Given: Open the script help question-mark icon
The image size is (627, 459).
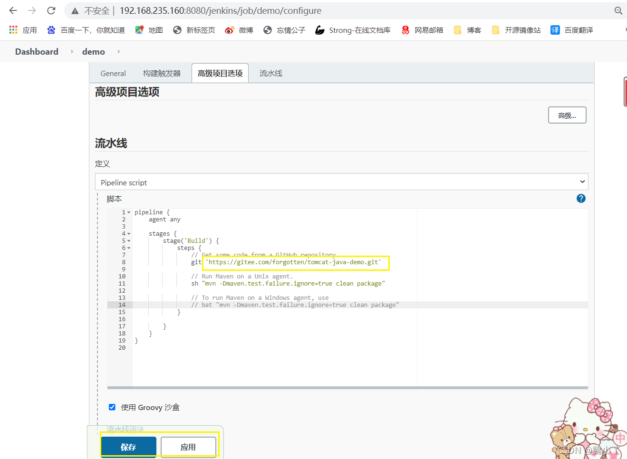Looking at the screenshot, I should (581, 199).
